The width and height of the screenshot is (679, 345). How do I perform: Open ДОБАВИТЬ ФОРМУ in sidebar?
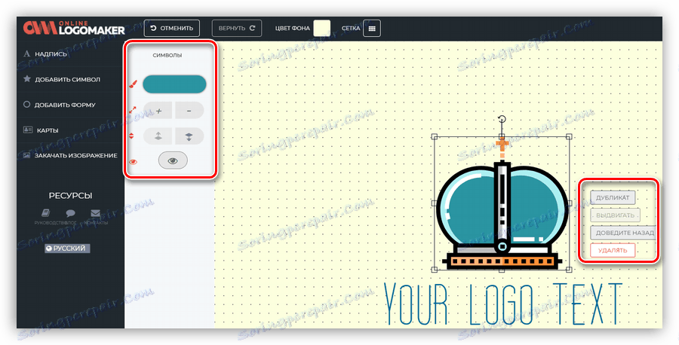tap(65, 105)
